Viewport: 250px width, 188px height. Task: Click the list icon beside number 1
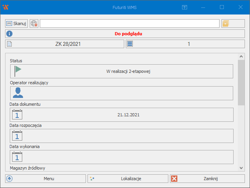(130, 44)
